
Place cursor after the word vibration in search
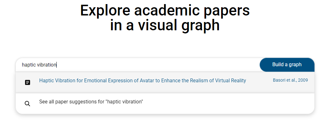[56, 65]
